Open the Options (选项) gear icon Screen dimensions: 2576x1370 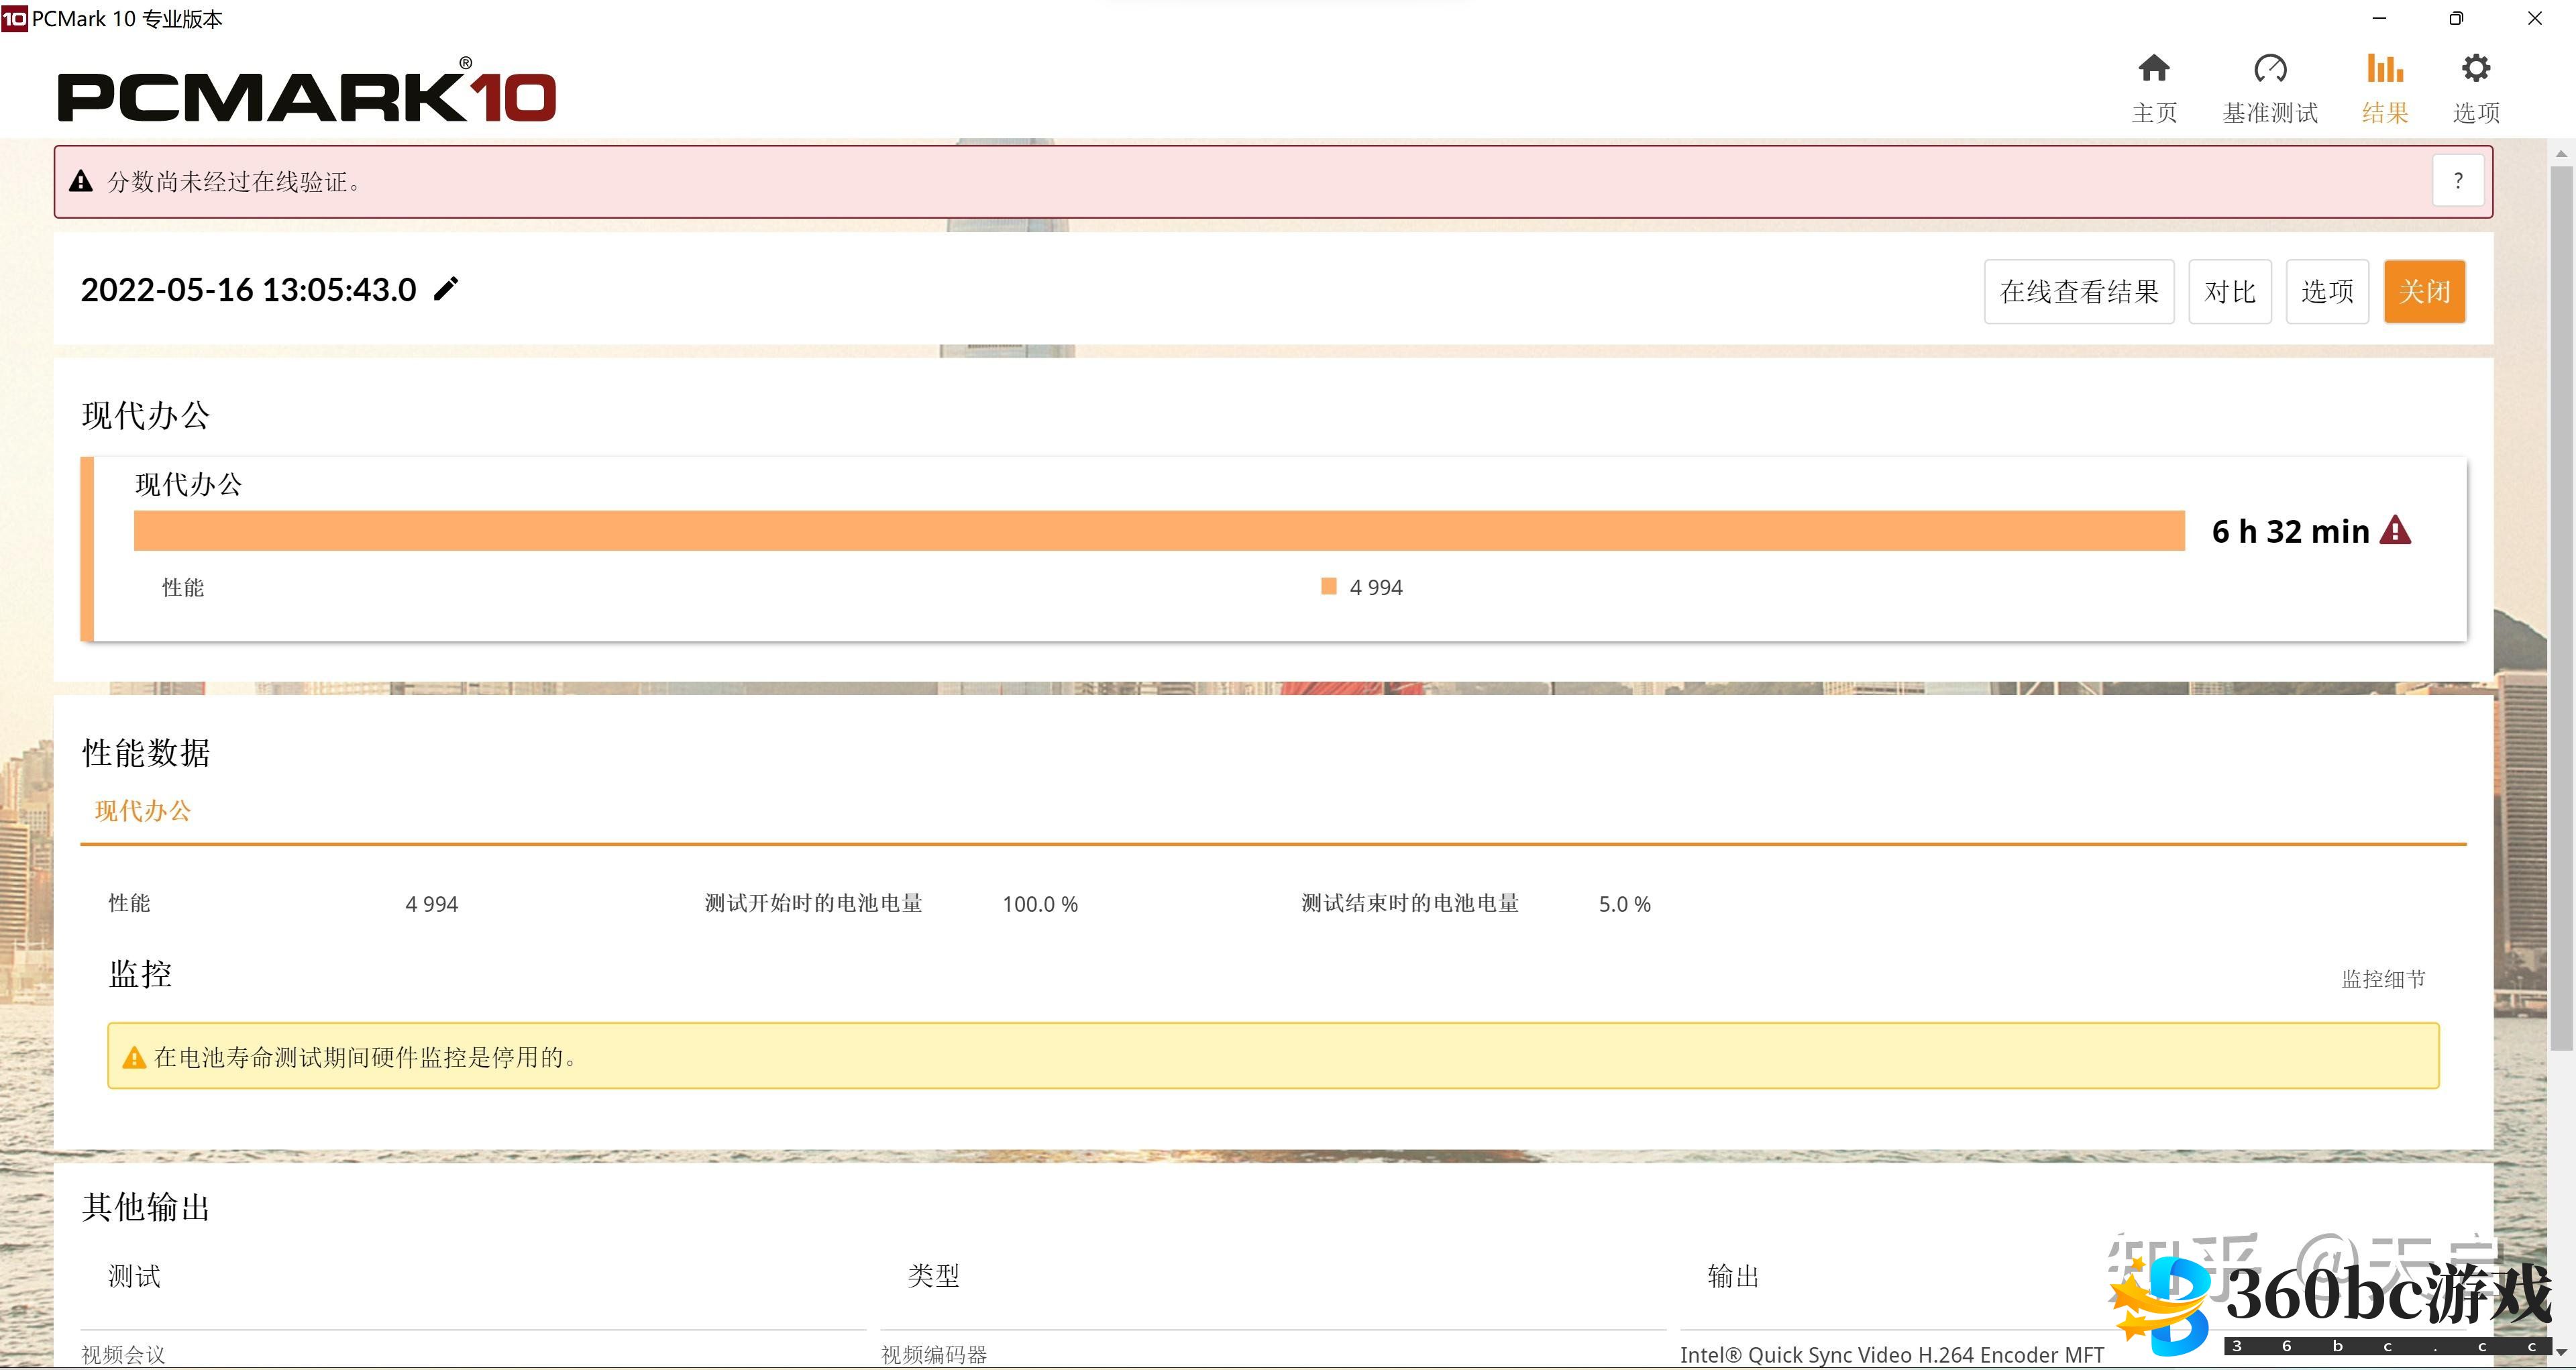[x=2475, y=69]
